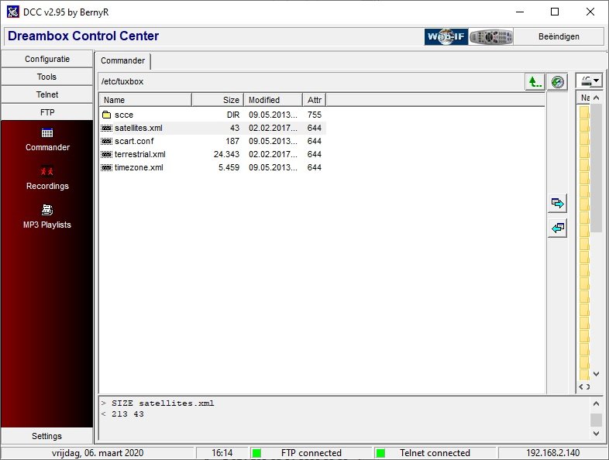This screenshot has height=460, width=609.
Task: Open the Configuratie section
Action: pyautogui.click(x=47, y=59)
